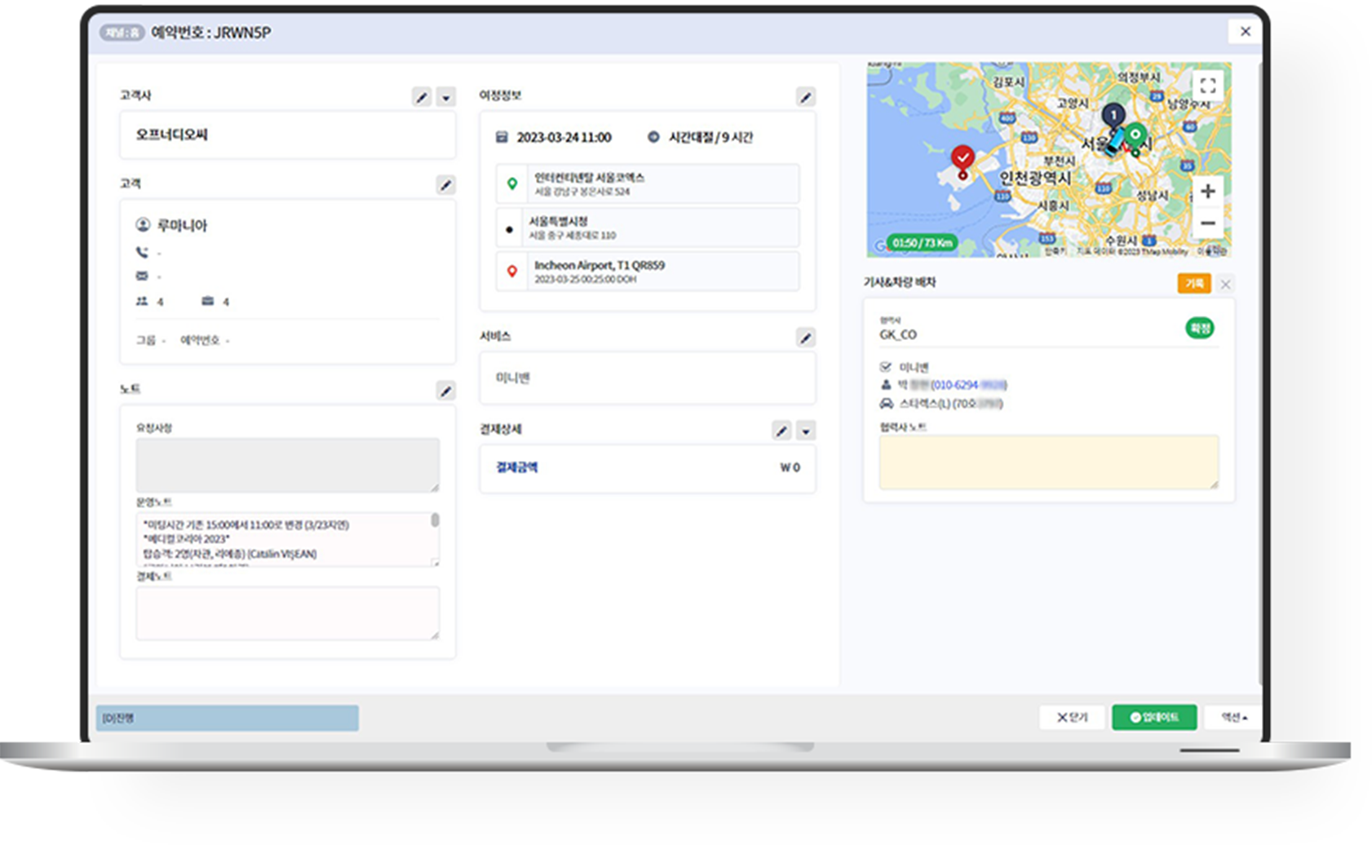Click the phone icon in 고객 card
The height and width of the screenshot is (845, 1372).
tap(142, 252)
